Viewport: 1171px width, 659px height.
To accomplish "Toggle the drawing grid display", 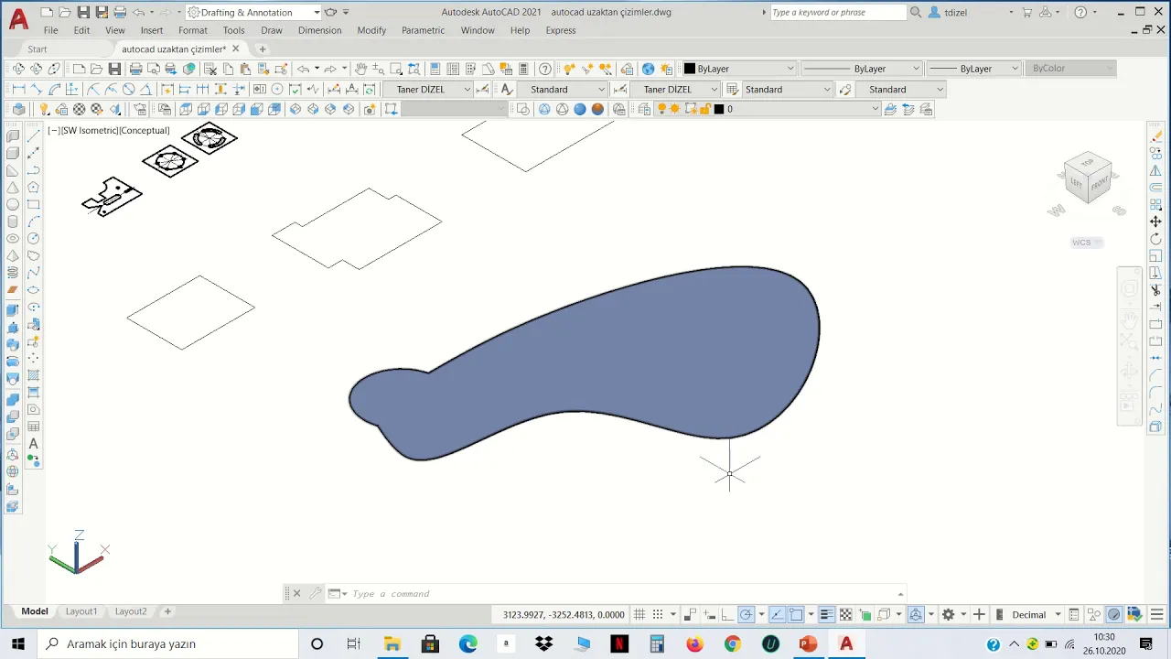I will point(639,614).
